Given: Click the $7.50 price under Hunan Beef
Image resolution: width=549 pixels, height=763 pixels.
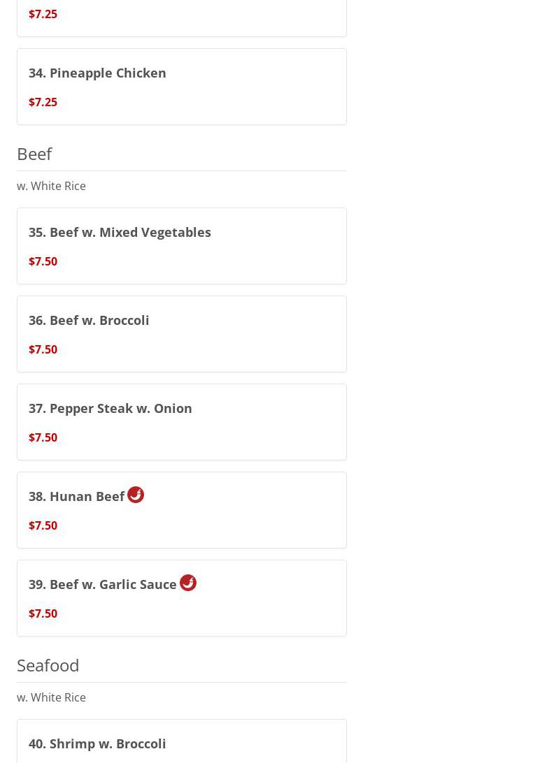Looking at the screenshot, I should [43, 525].
